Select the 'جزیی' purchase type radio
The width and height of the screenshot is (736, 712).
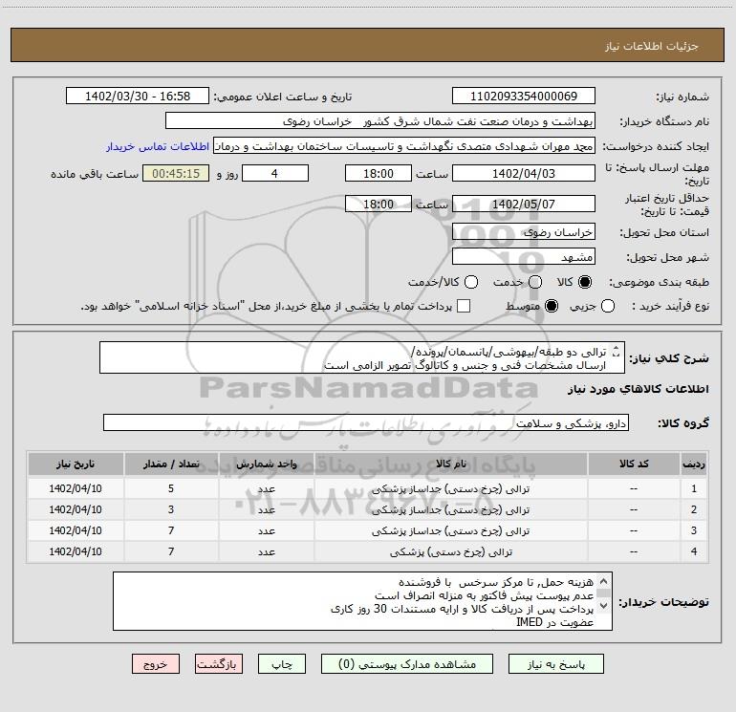point(607,306)
